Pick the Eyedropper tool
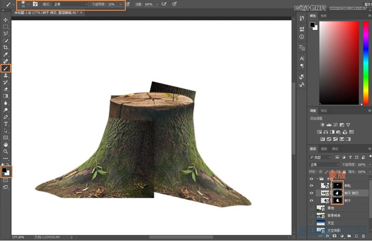The width and height of the screenshot is (372, 241). point(6,55)
